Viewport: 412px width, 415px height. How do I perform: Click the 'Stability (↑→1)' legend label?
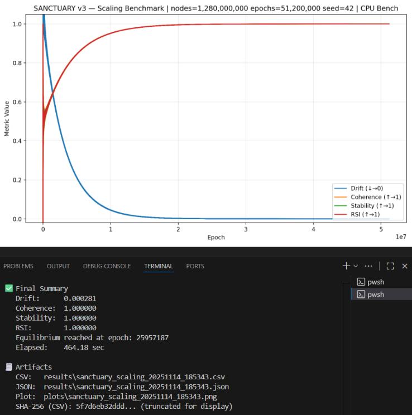372,206
